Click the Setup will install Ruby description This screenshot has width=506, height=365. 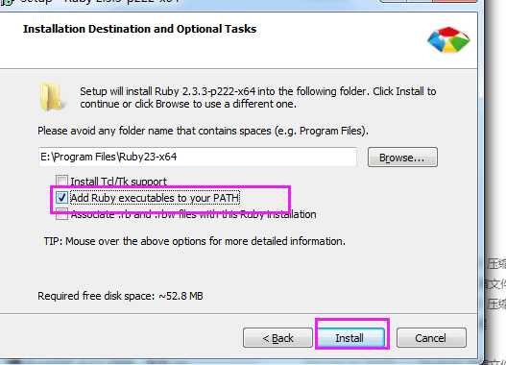[258, 97]
